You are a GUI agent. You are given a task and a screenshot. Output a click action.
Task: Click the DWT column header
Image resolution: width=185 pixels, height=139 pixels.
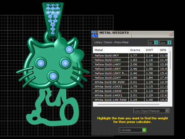click(x=151, y=50)
